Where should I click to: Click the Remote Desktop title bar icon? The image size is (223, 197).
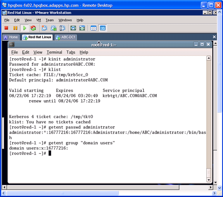click(5, 5)
